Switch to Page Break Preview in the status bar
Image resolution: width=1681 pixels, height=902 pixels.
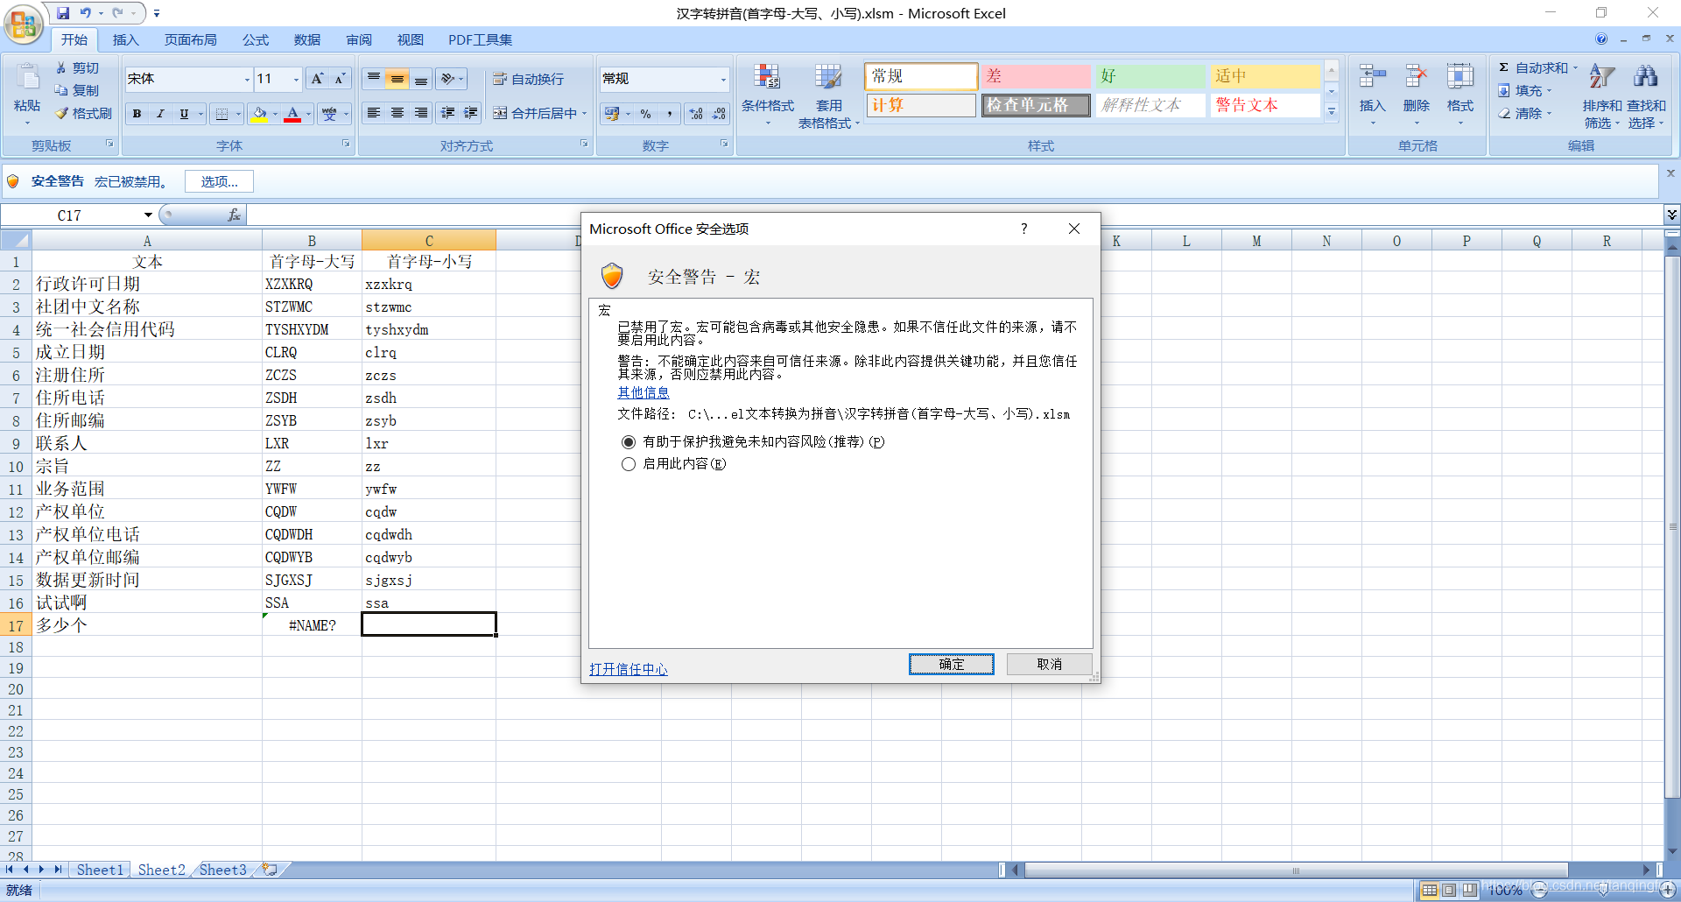[1469, 890]
